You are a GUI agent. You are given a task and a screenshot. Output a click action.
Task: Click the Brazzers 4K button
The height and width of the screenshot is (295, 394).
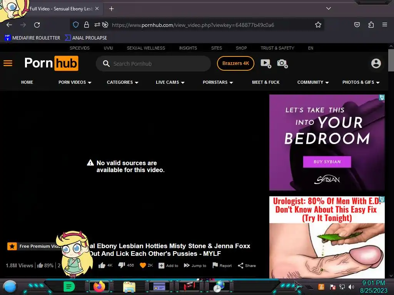[235, 63]
